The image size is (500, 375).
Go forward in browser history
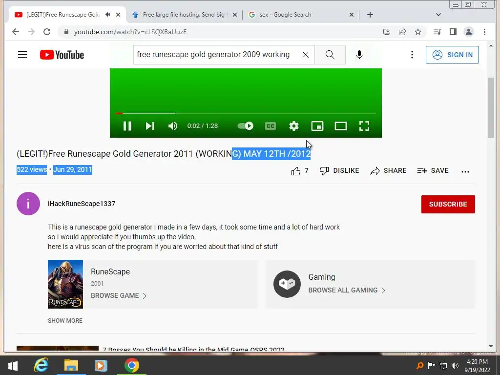click(31, 32)
